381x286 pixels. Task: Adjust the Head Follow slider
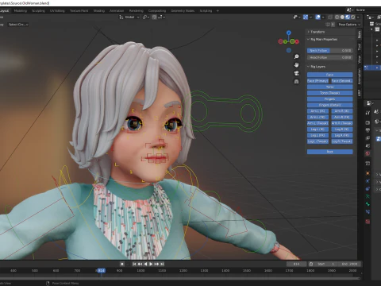(330, 57)
